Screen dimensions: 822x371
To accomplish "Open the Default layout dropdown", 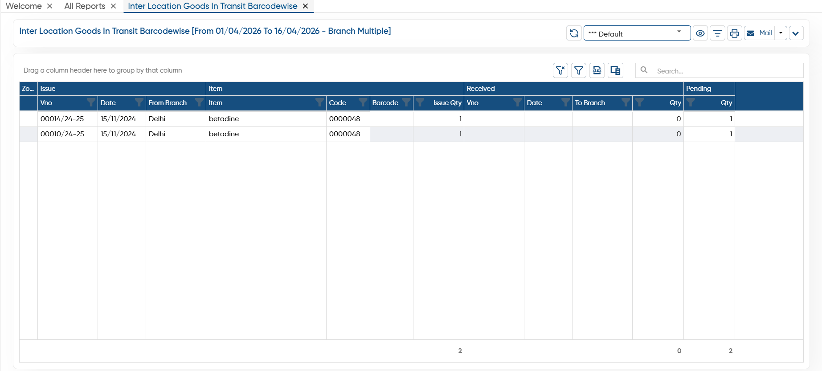I will point(637,33).
